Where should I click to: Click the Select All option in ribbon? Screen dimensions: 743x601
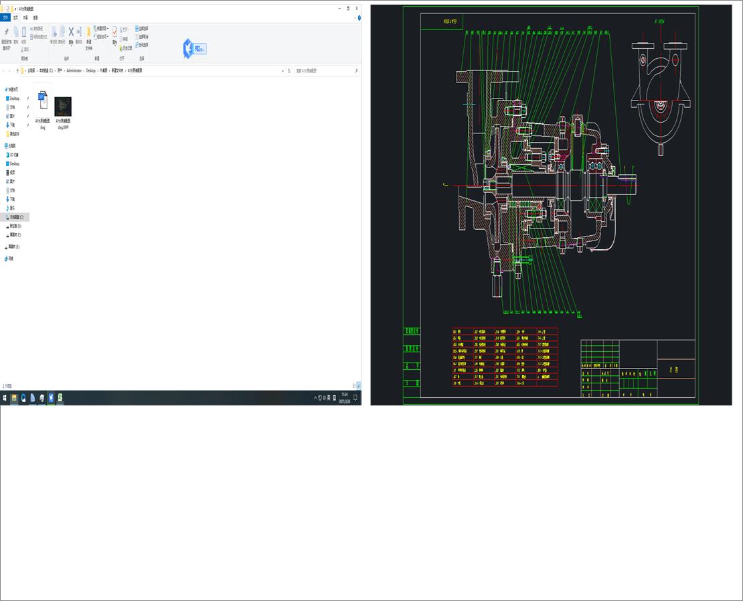pos(141,29)
